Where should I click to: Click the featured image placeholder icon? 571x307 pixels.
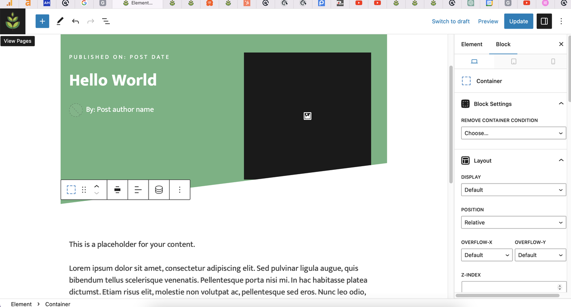point(307,116)
